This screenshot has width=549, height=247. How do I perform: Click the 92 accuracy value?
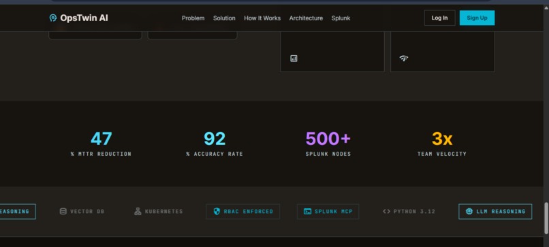215,139
